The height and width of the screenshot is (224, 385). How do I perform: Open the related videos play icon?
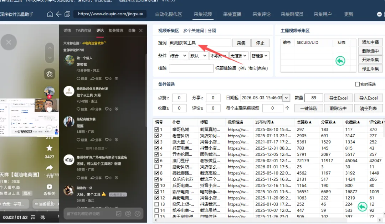pyautogui.click(x=49, y=187)
